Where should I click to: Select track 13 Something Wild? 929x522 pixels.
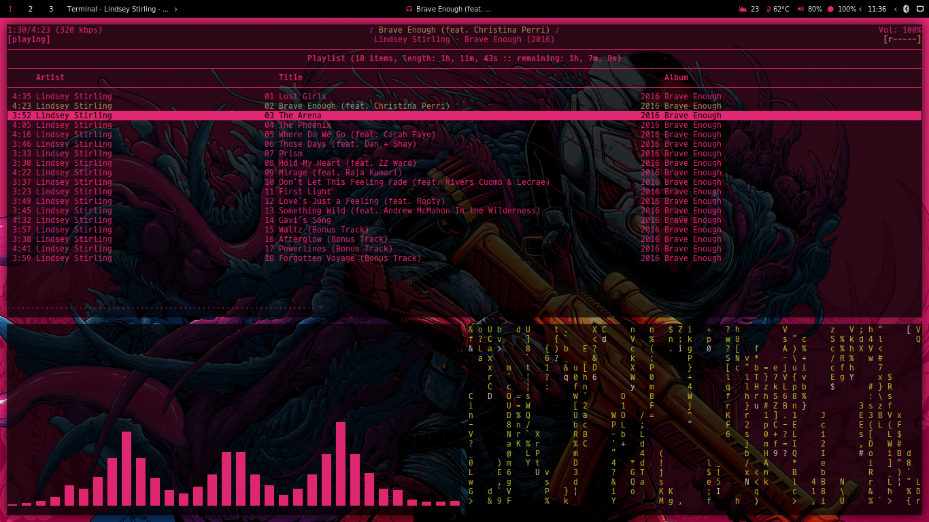464,211
